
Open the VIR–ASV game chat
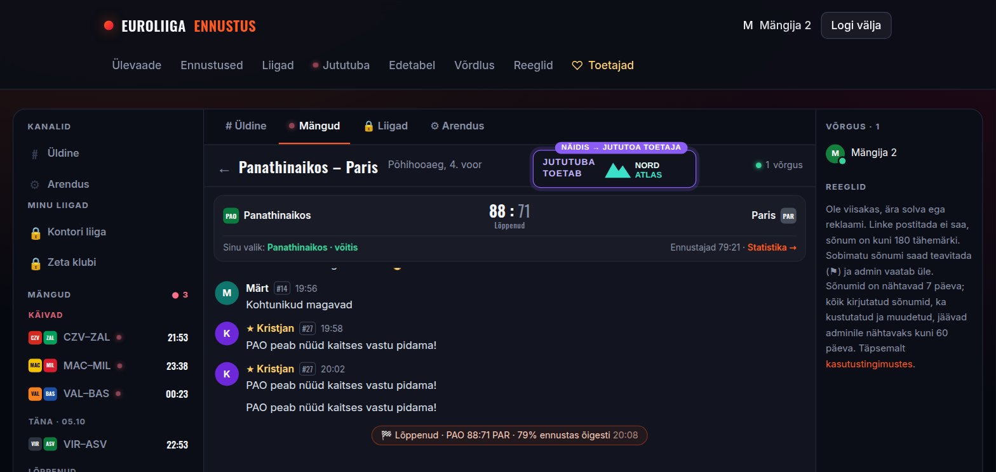click(108, 444)
